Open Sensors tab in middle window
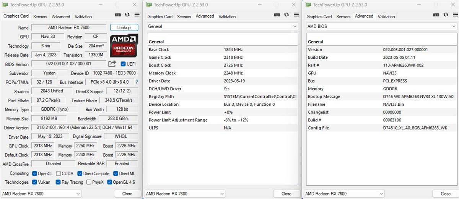 (x=184, y=17)
